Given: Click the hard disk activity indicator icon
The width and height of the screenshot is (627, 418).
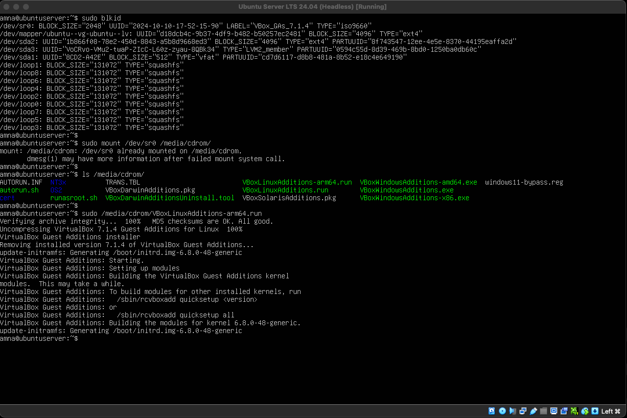Looking at the screenshot, I should pyautogui.click(x=492, y=411).
